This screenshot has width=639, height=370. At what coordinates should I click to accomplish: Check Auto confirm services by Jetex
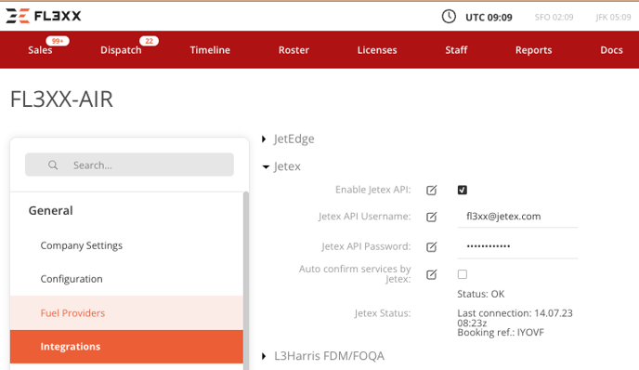(x=463, y=274)
